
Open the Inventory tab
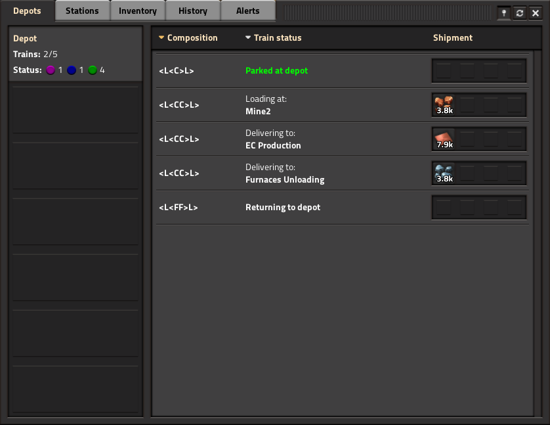click(138, 11)
